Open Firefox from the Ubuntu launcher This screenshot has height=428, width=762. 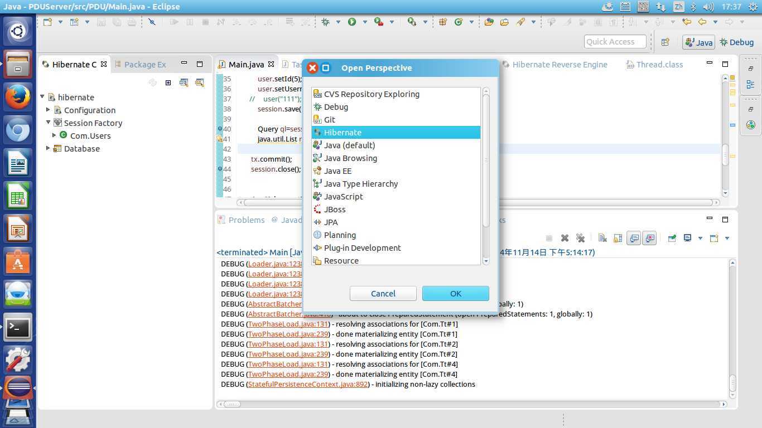[18, 96]
